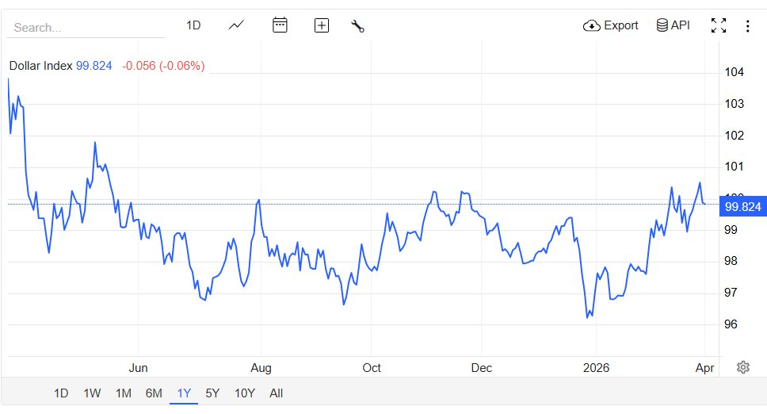The image size is (767, 414).
Task: Open the wrench chart tools icon
Action: [357, 25]
